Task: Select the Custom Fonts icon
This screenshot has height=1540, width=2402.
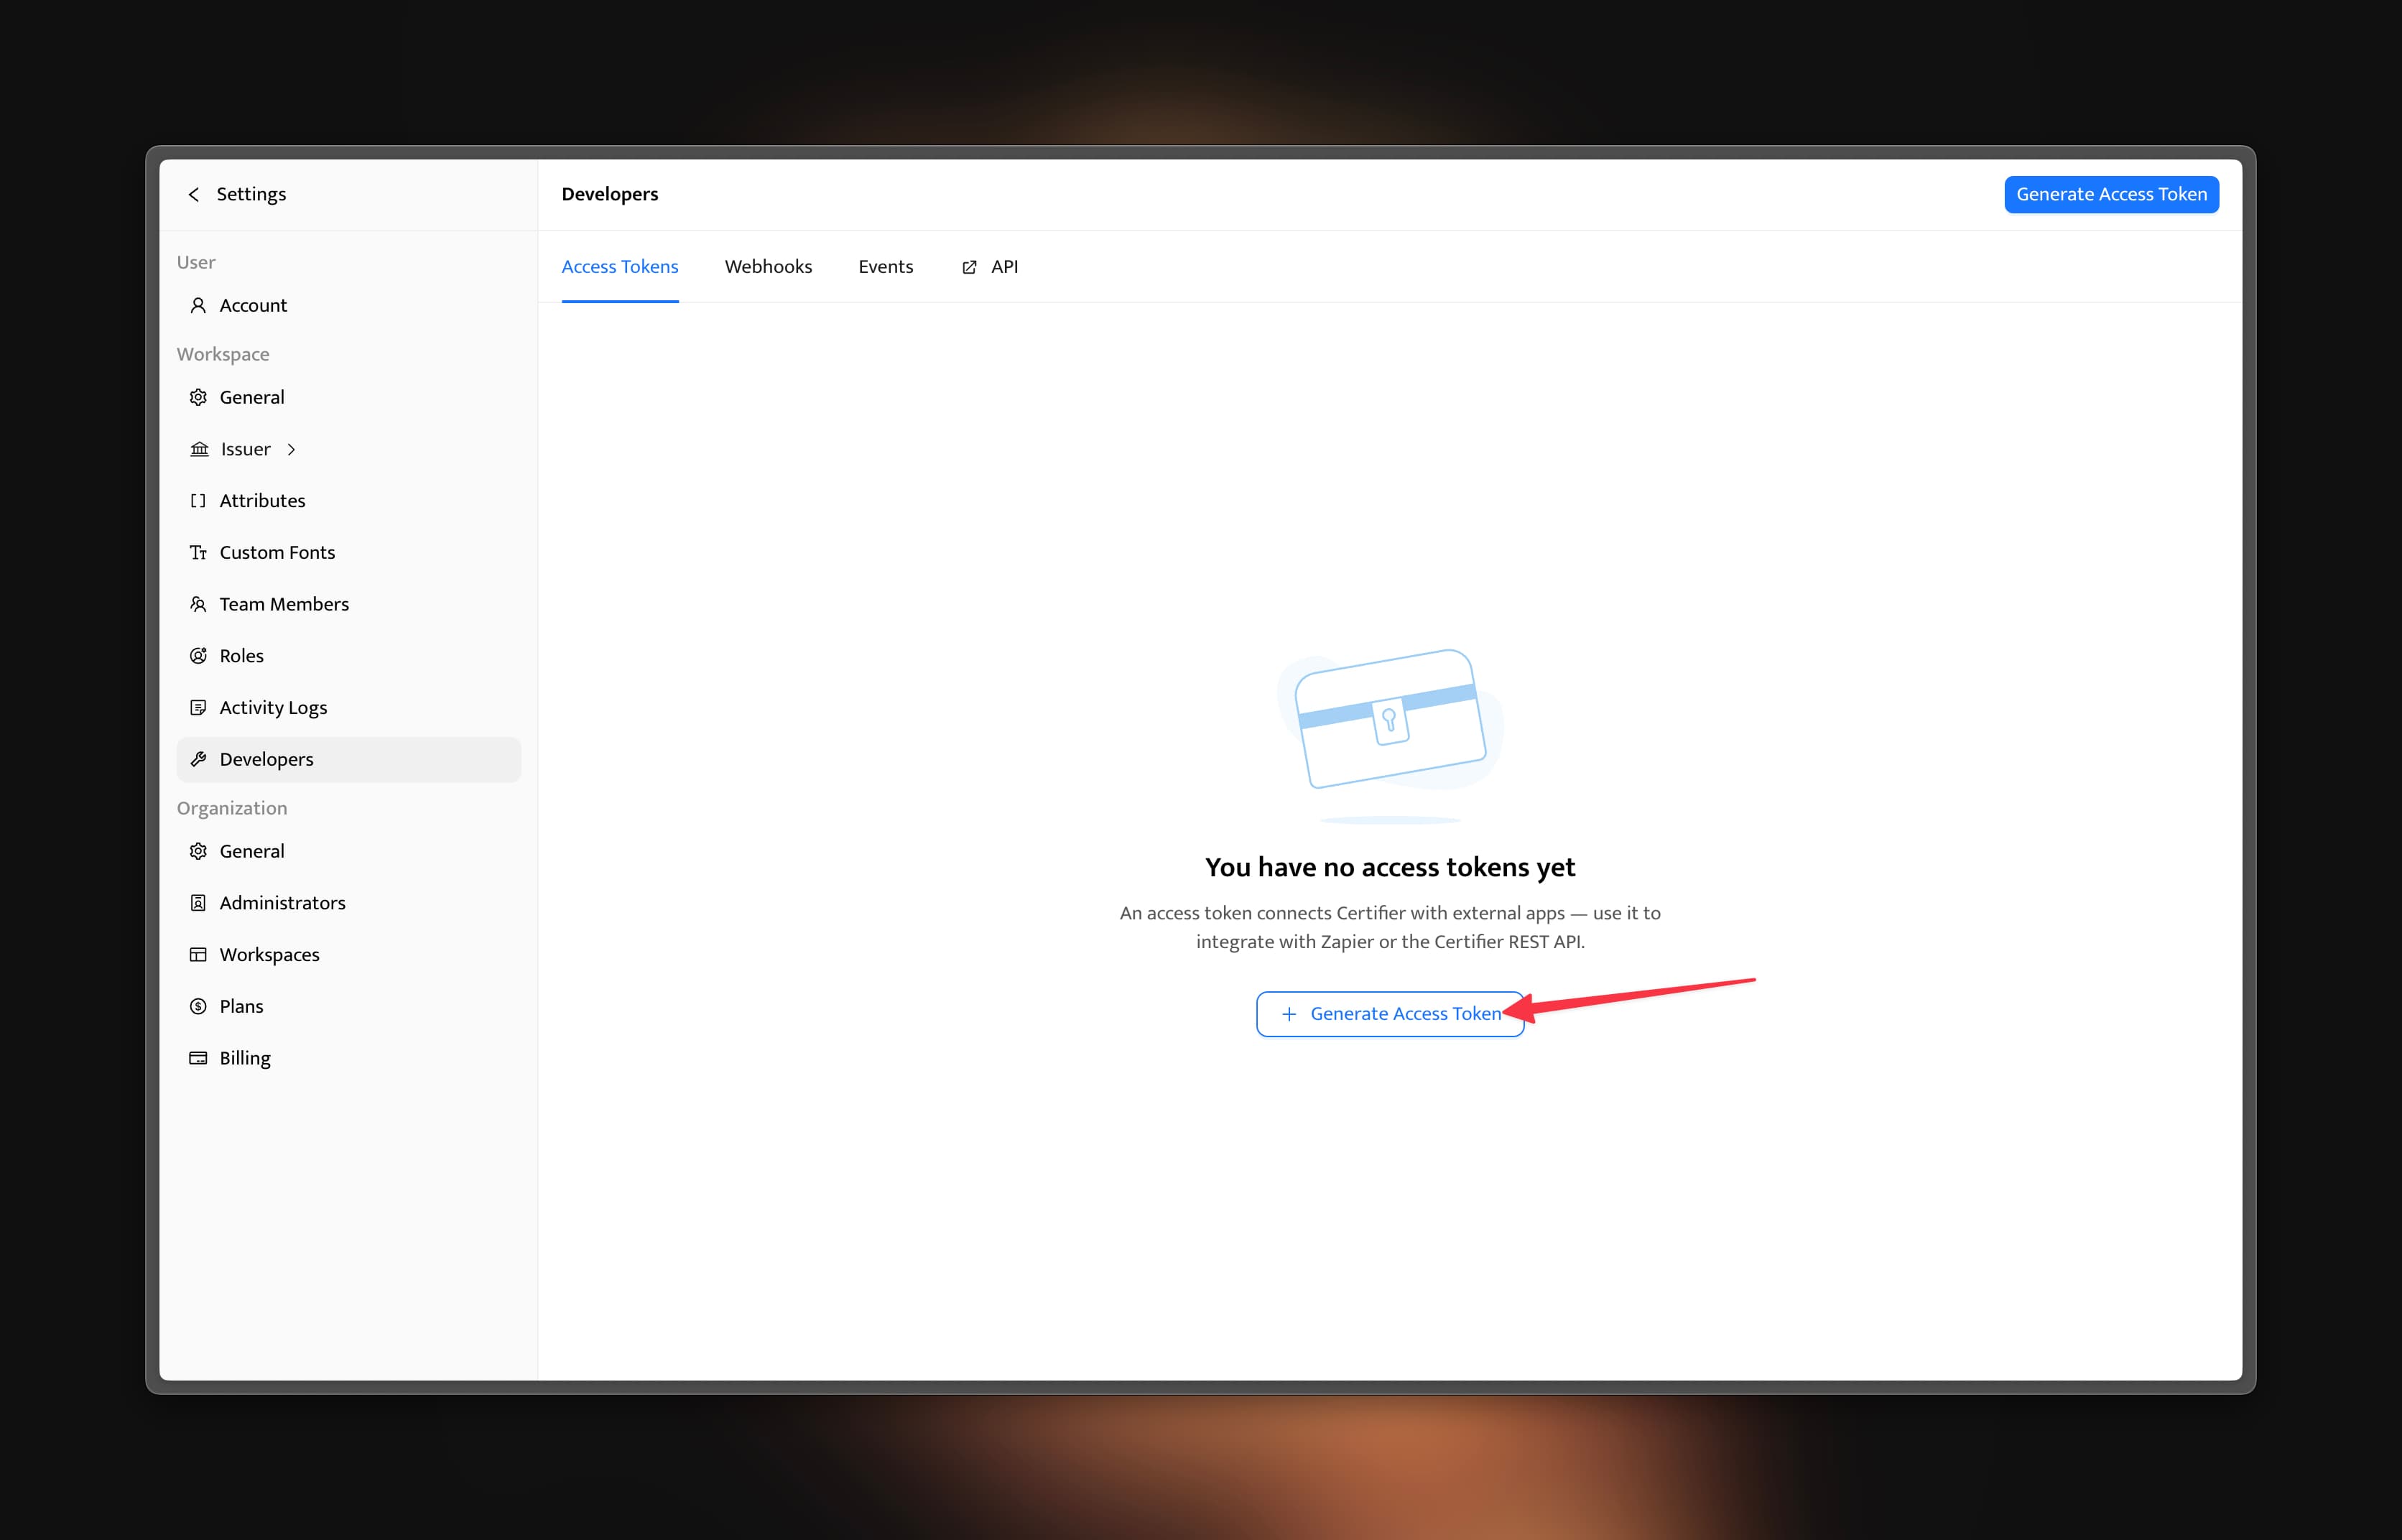Action: 198,552
